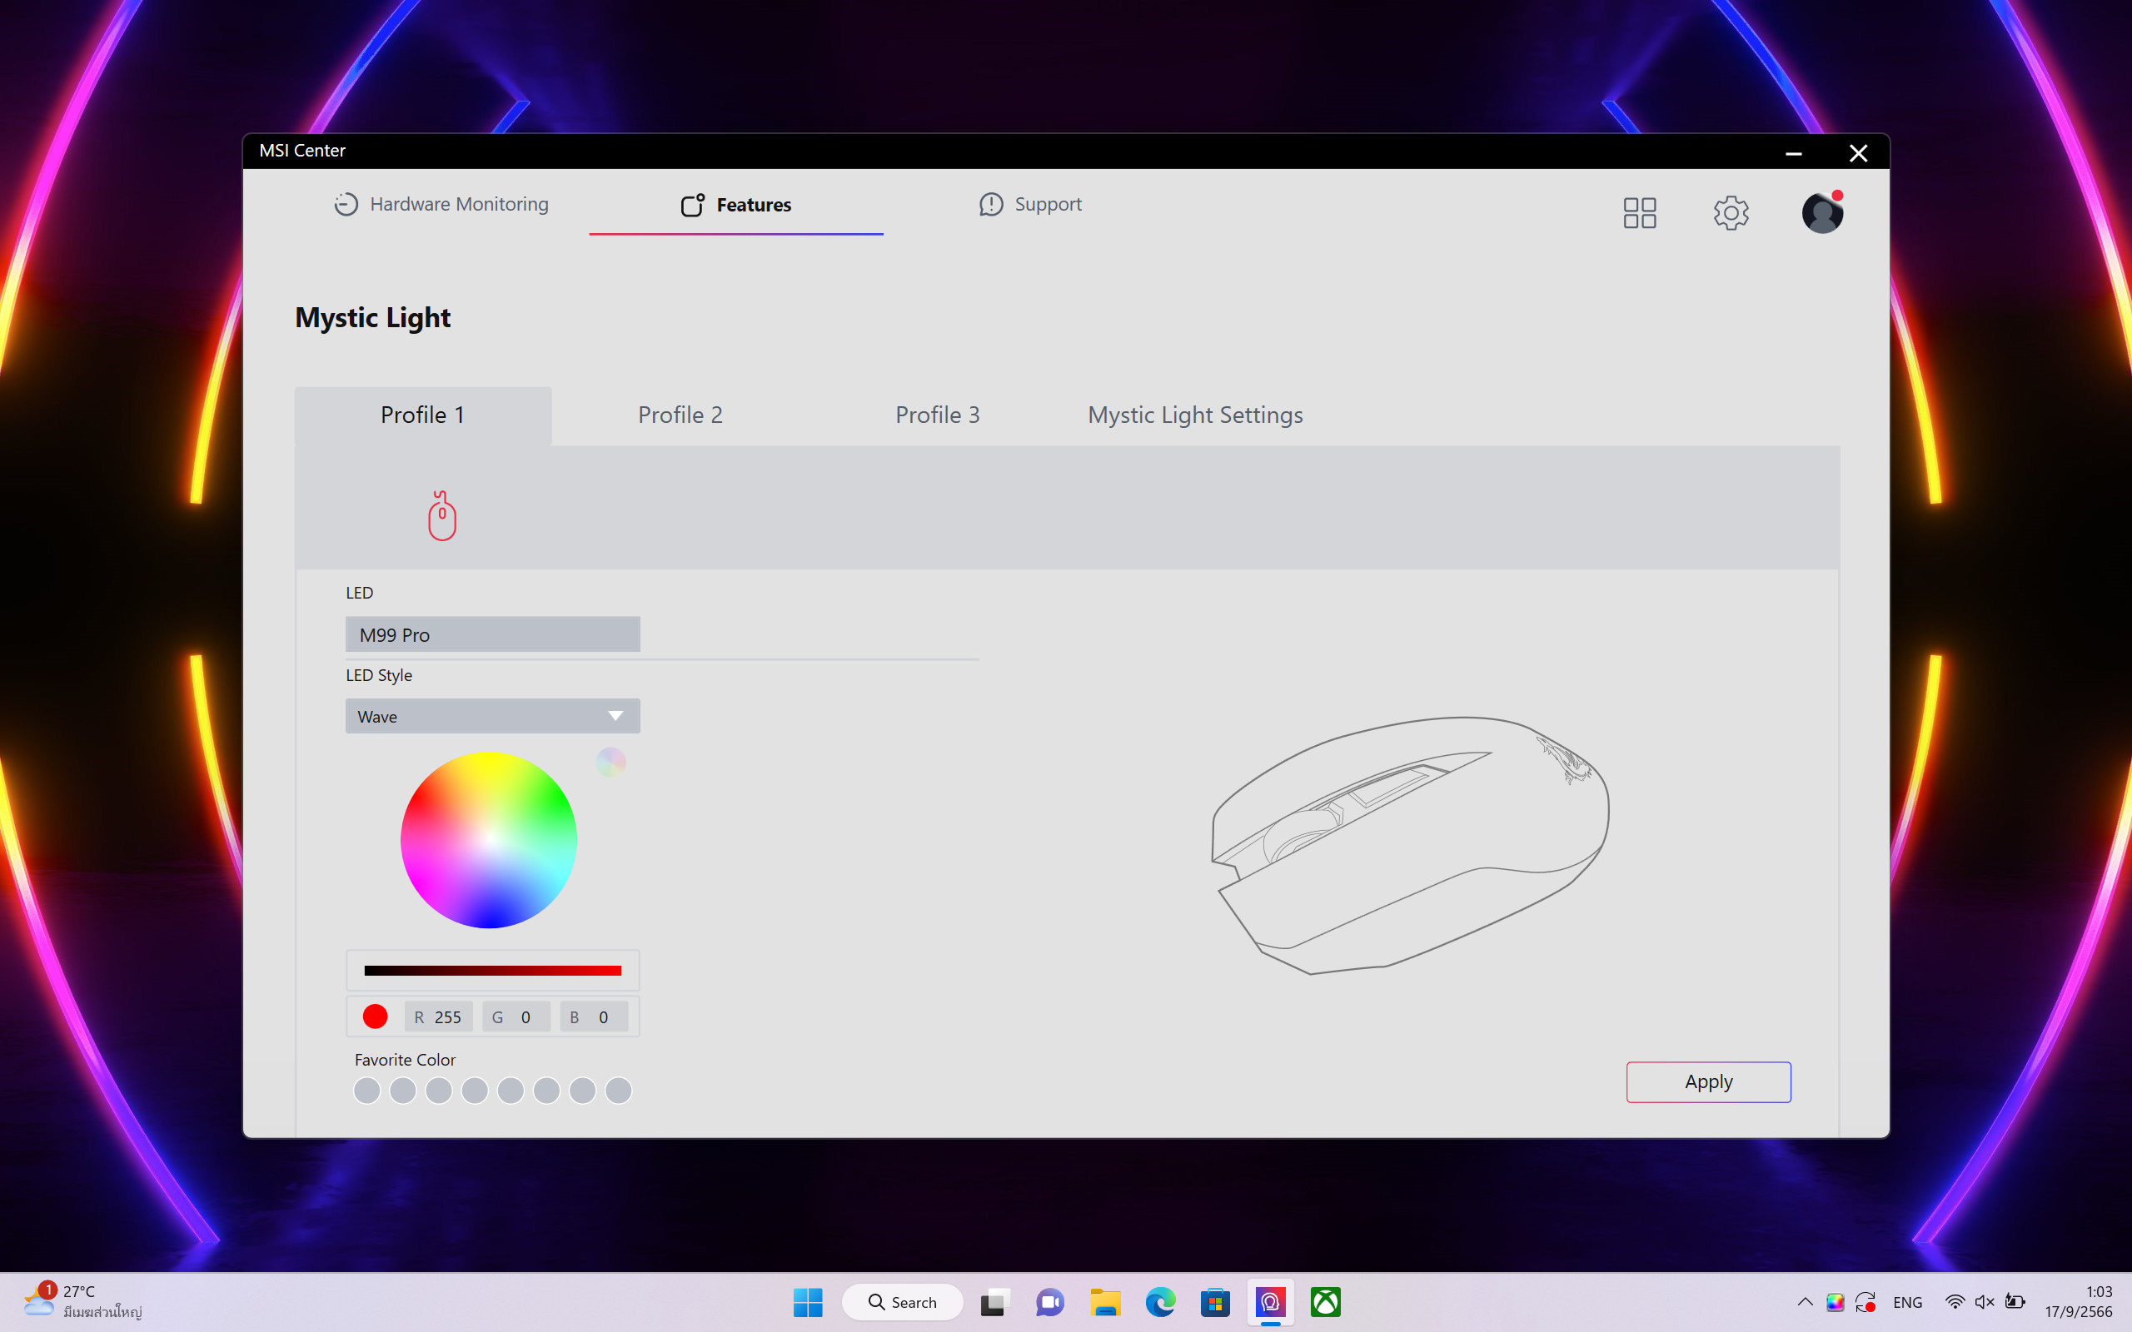
Task: Pick a color on the color wheel
Action: tap(489, 839)
